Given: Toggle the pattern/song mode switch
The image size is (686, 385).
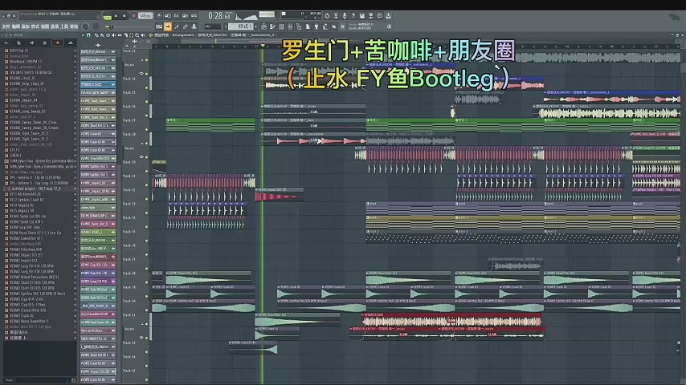Looking at the screenshot, I should (x=107, y=15).
